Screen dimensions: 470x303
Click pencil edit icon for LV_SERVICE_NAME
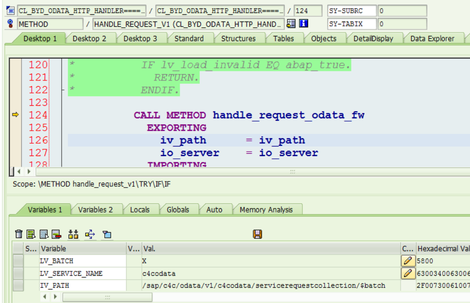[x=408, y=273]
